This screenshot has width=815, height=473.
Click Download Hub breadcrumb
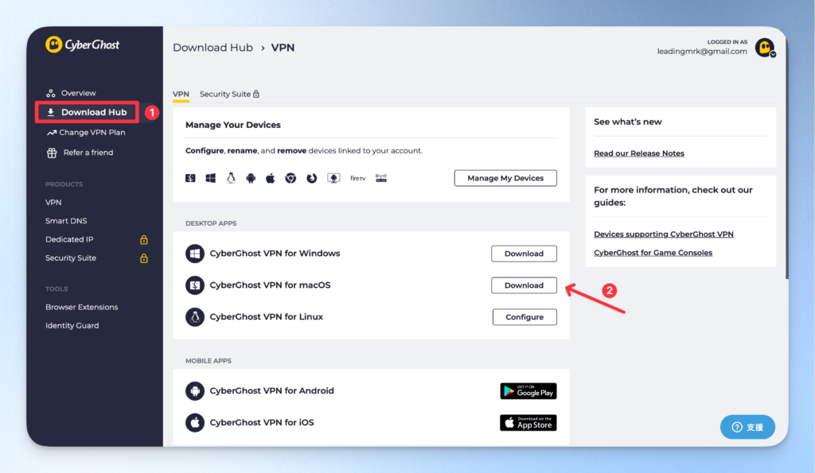point(213,47)
